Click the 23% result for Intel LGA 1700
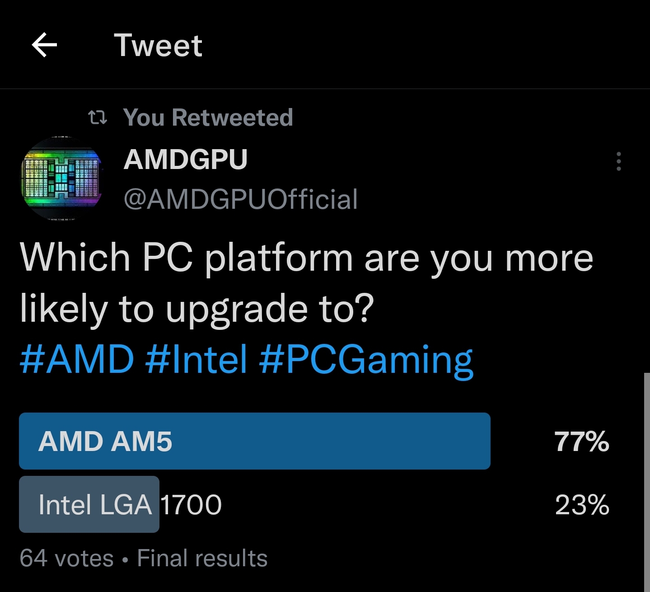 [x=581, y=504]
